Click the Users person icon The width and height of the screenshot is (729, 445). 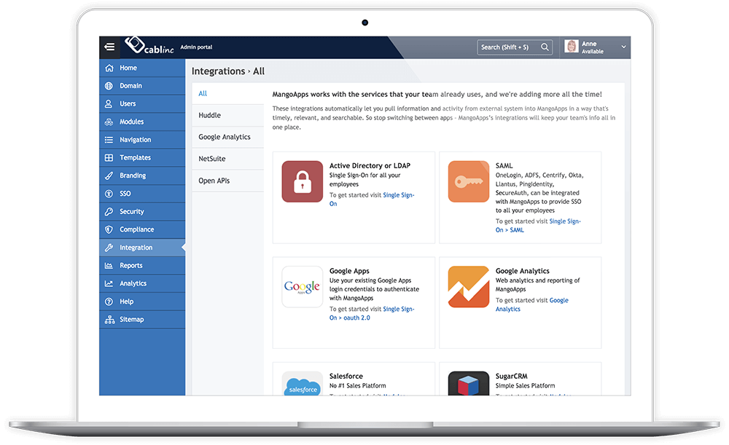tap(109, 103)
